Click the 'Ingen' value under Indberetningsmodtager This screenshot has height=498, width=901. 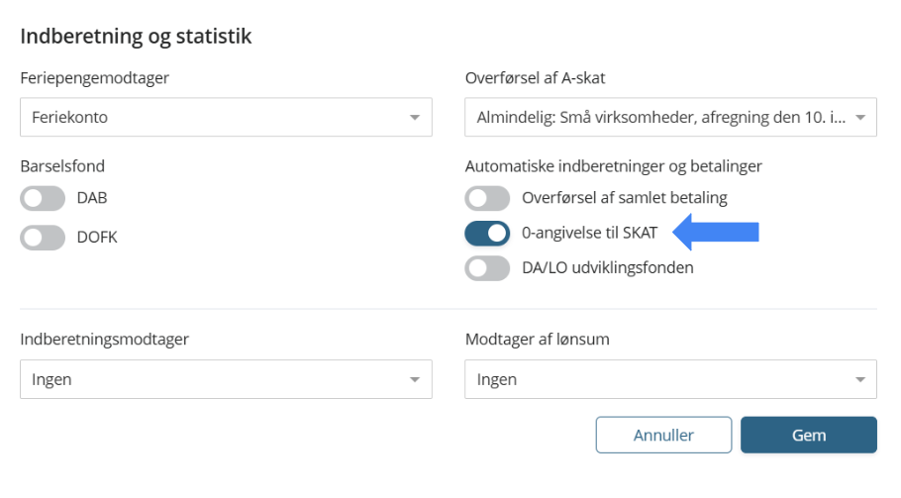coord(51,380)
